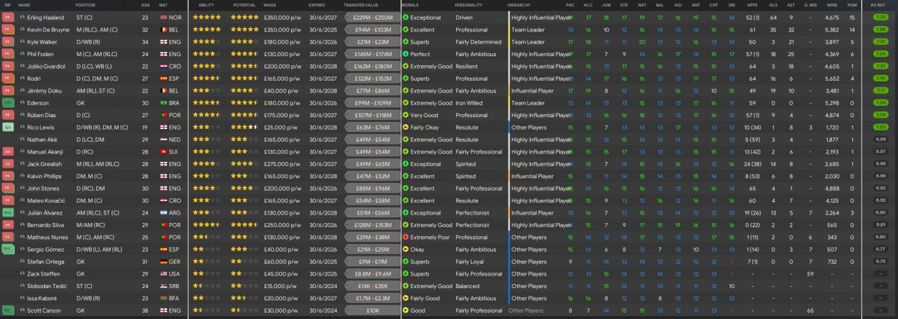Sort by the Hierarchy column header
The height and width of the screenshot is (319, 898).
518,5
